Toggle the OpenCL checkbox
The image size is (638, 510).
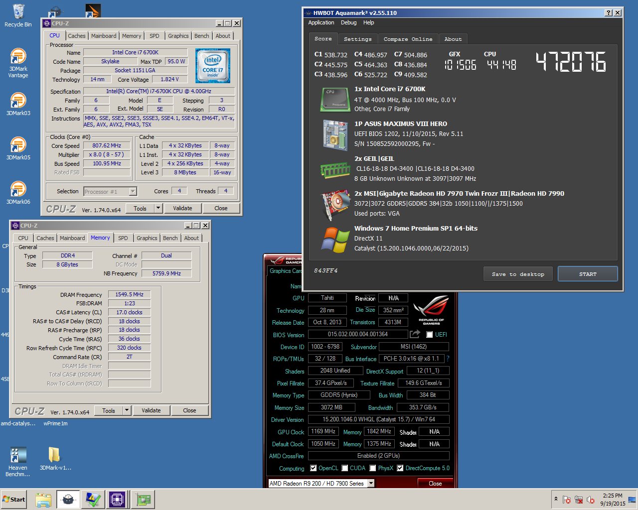tap(313, 468)
